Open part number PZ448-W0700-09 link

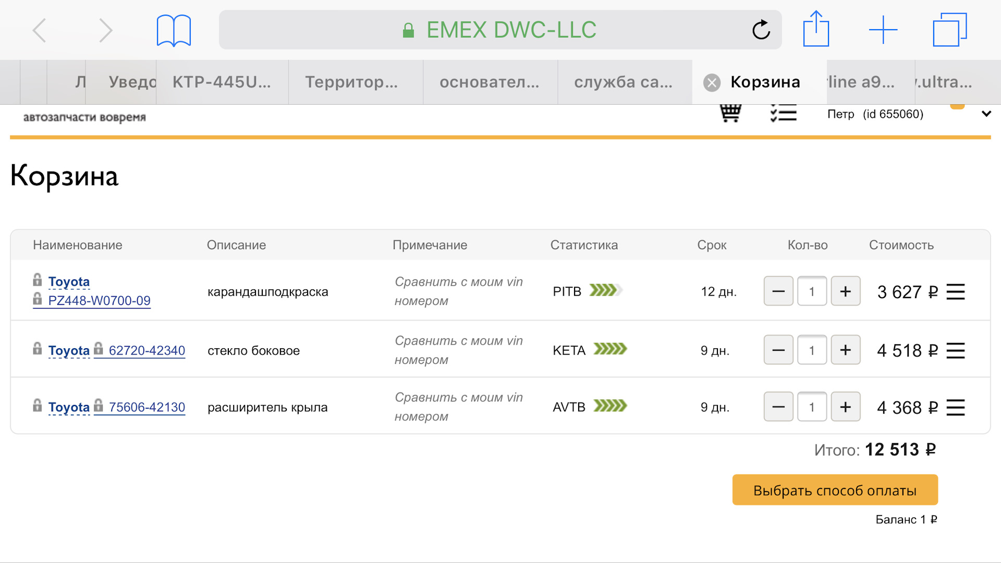[99, 301]
